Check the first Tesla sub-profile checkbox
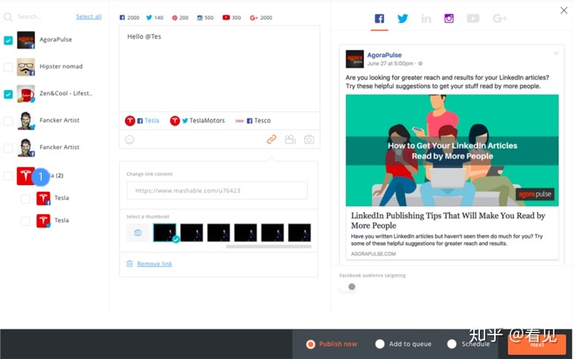This screenshot has width=573, height=359. [25, 199]
